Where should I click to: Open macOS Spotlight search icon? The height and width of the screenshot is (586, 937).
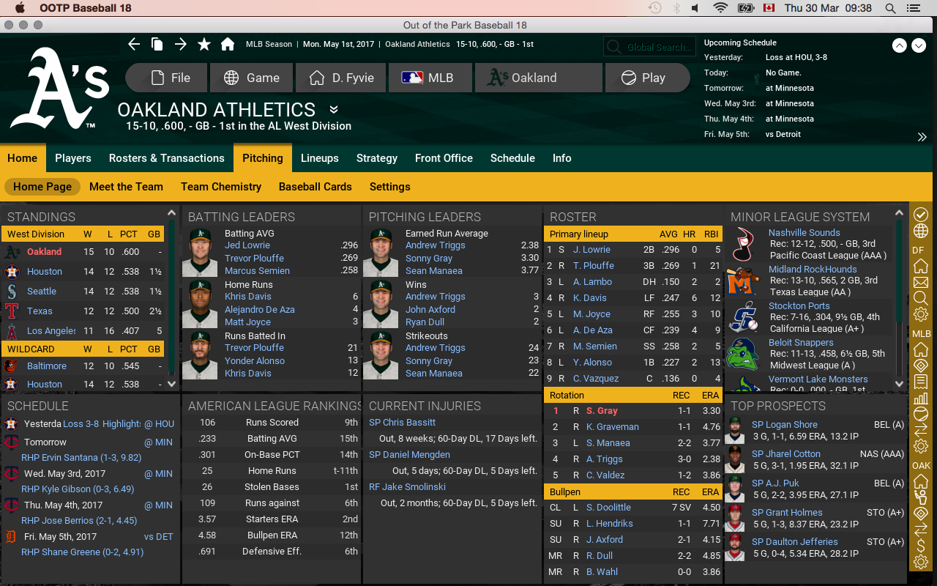(x=891, y=8)
